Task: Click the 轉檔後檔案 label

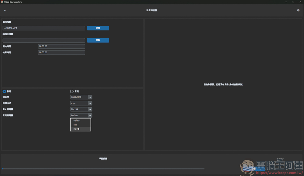Action: 8,34
